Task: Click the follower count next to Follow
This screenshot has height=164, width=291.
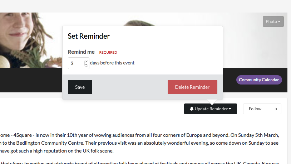Action: (x=276, y=109)
